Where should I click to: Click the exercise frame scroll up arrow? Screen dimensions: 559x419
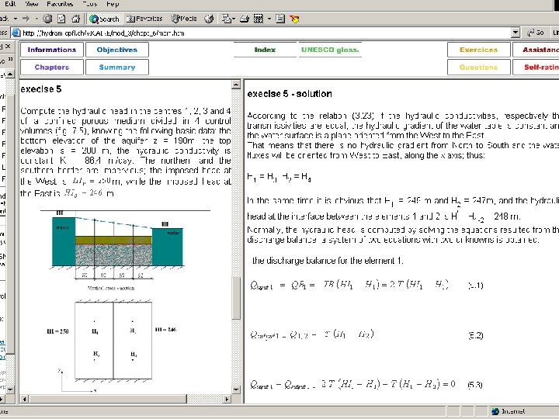click(236, 85)
